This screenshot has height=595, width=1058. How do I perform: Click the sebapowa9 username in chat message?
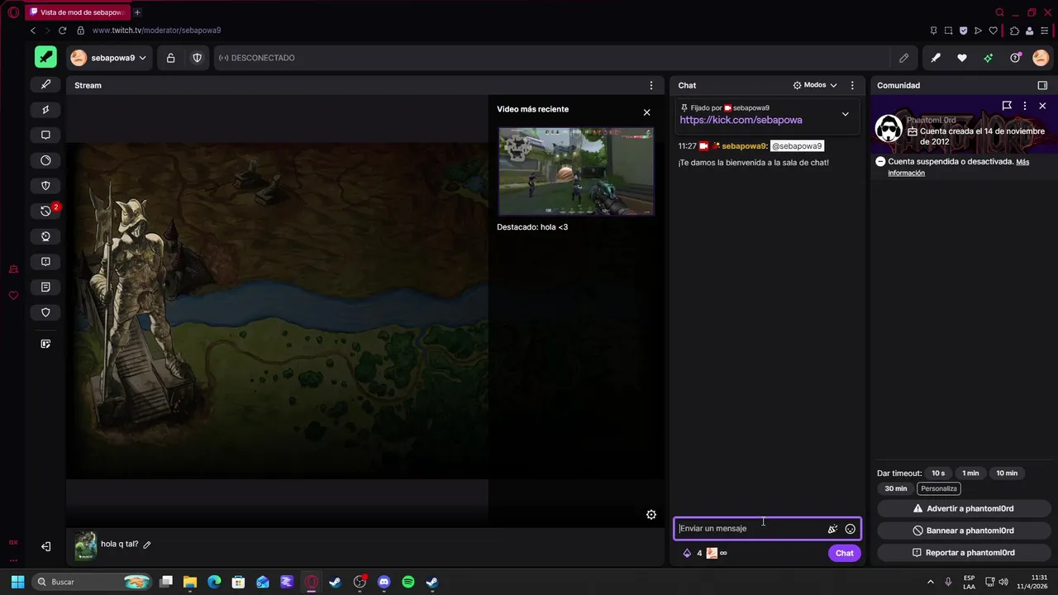pos(744,146)
